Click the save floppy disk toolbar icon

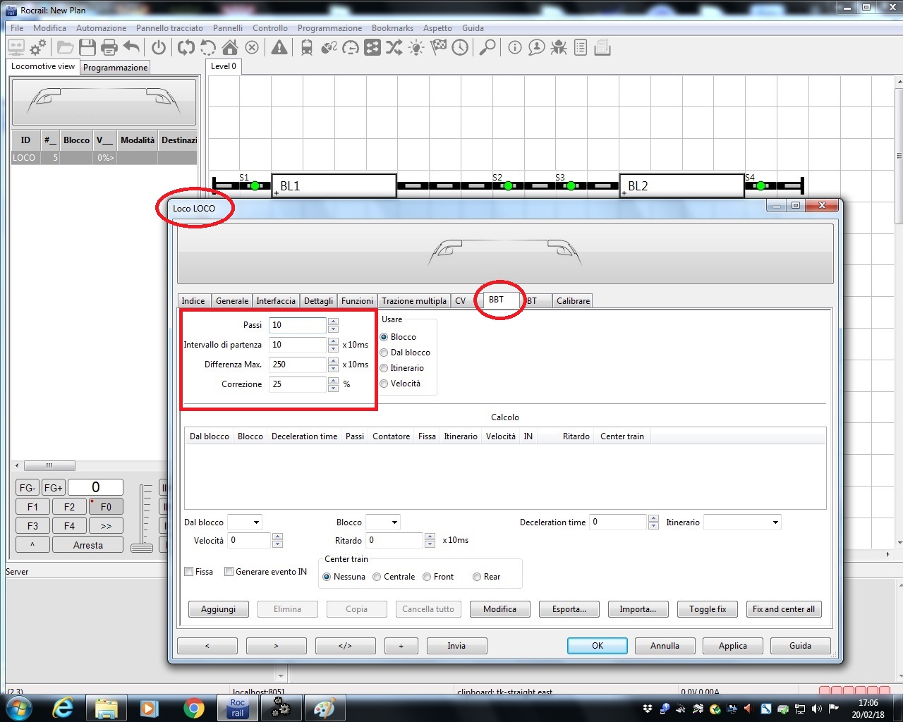(87, 48)
